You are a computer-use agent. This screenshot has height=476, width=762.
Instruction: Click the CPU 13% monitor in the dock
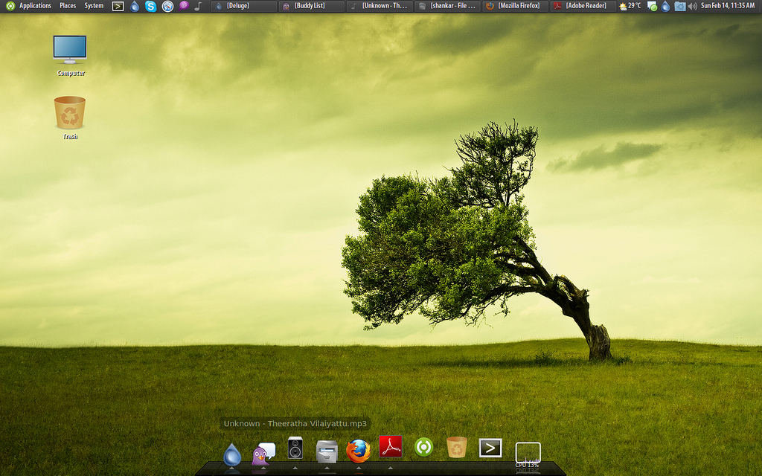coord(528,454)
